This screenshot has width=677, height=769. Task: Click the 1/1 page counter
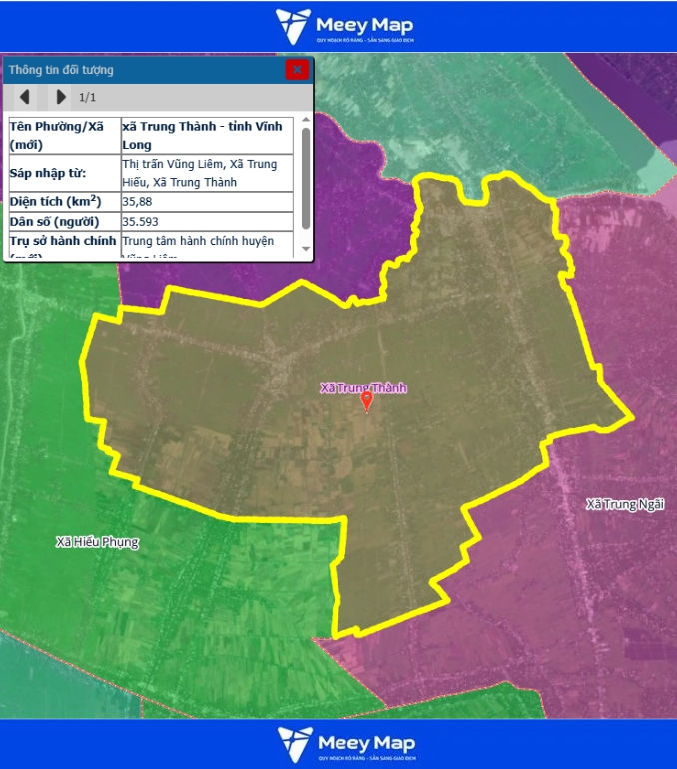[87, 97]
